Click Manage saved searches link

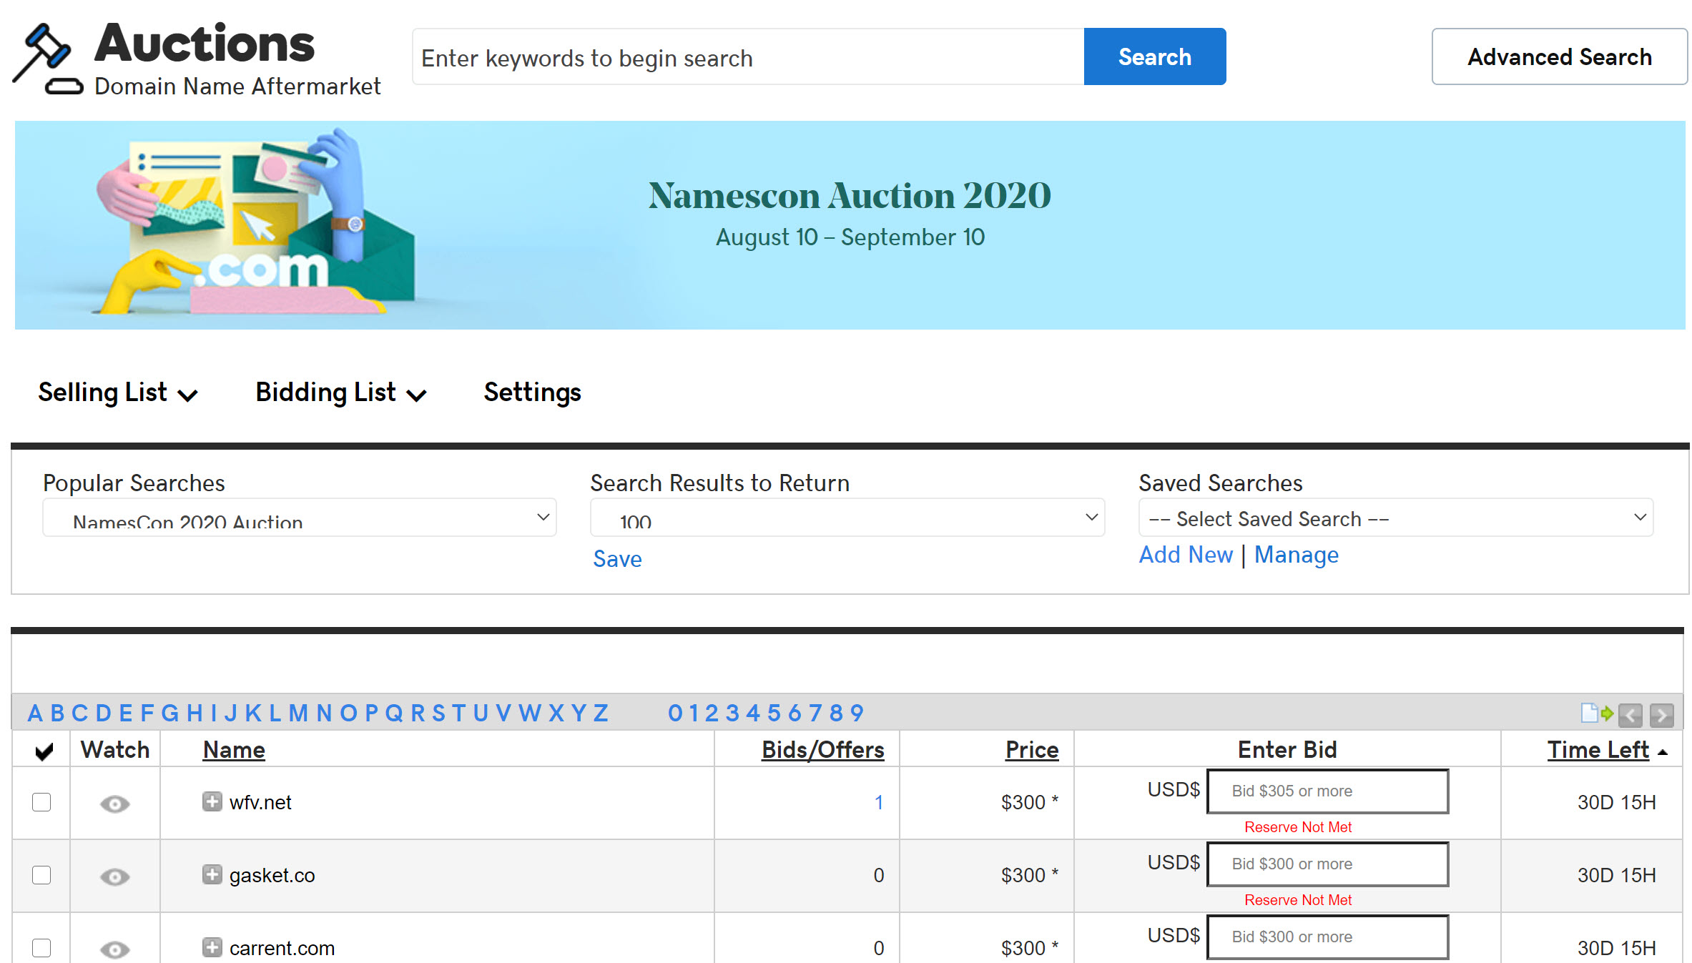coord(1297,555)
